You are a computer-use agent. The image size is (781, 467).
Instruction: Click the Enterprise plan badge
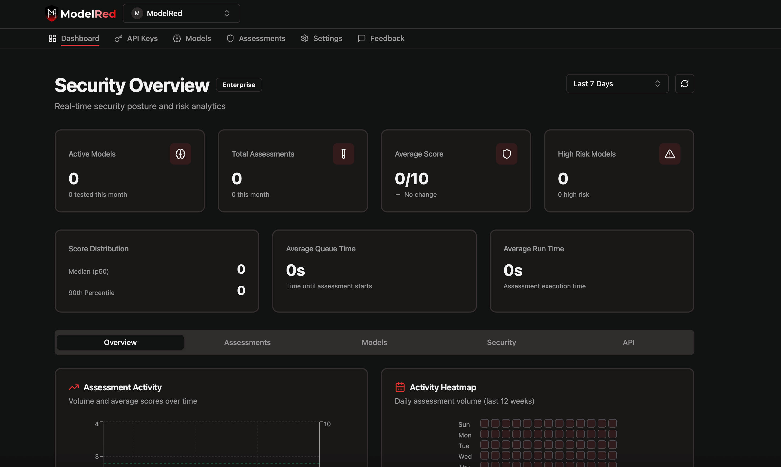[239, 85]
